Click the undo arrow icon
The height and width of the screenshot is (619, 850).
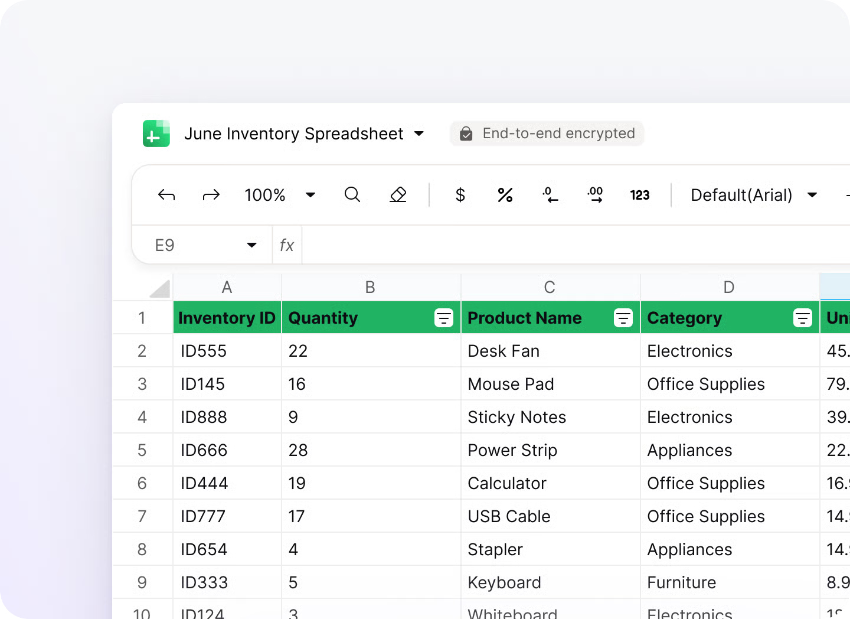point(166,195)
